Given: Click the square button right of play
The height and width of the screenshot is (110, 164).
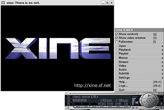Looking at the screenshot, I should [x=154, y=98].
